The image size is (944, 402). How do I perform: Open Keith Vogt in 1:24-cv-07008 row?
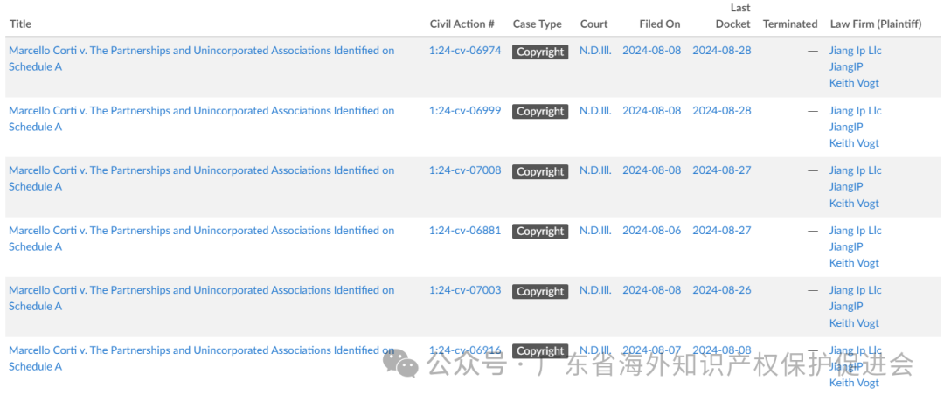(854, 204)
